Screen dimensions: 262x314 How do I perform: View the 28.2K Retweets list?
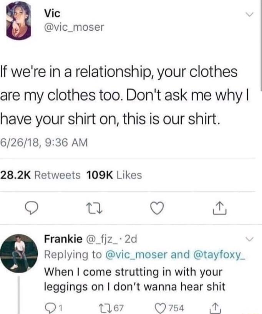40,175
